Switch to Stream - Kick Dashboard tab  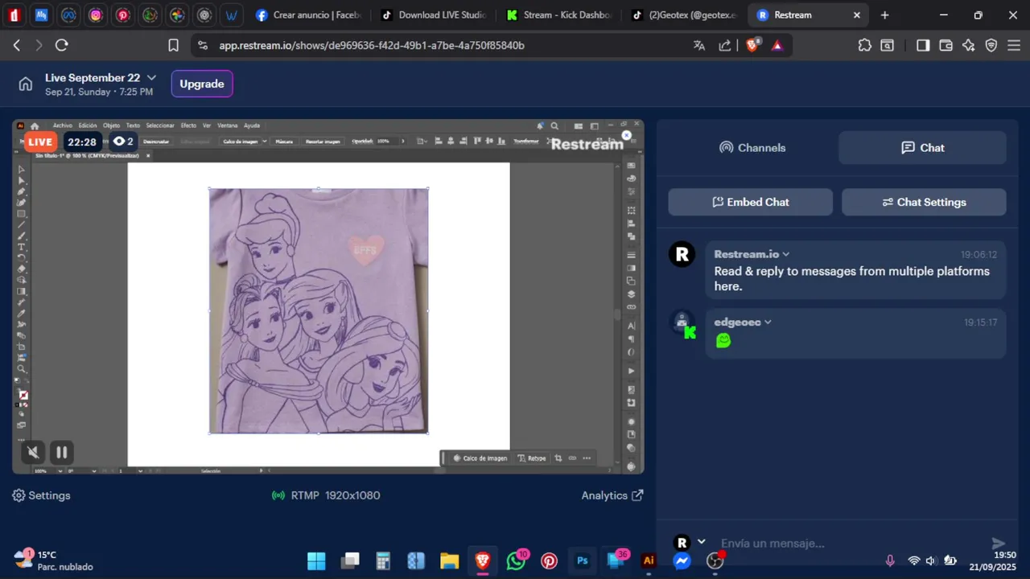559,15
